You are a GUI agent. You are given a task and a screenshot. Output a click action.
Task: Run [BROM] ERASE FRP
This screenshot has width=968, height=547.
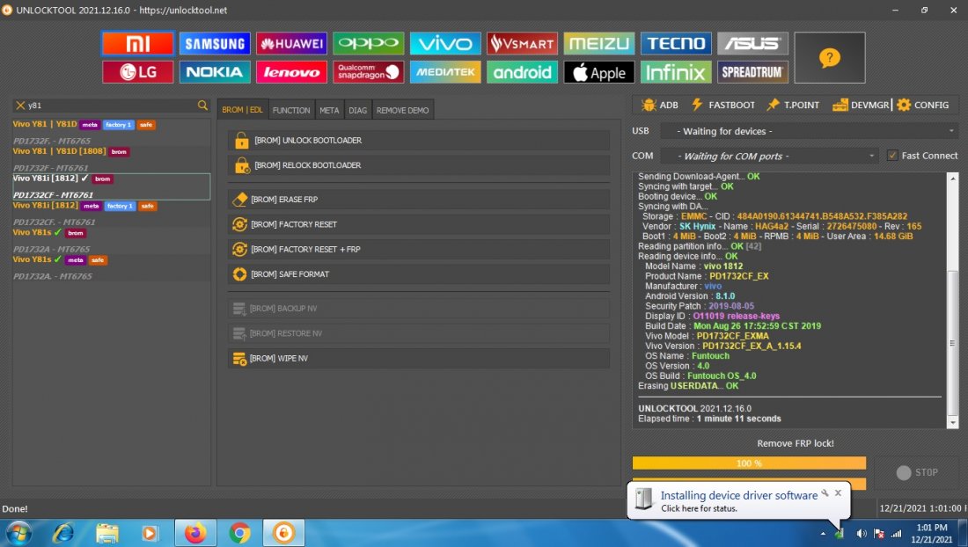pyautogui.click(x=419, y=200)
